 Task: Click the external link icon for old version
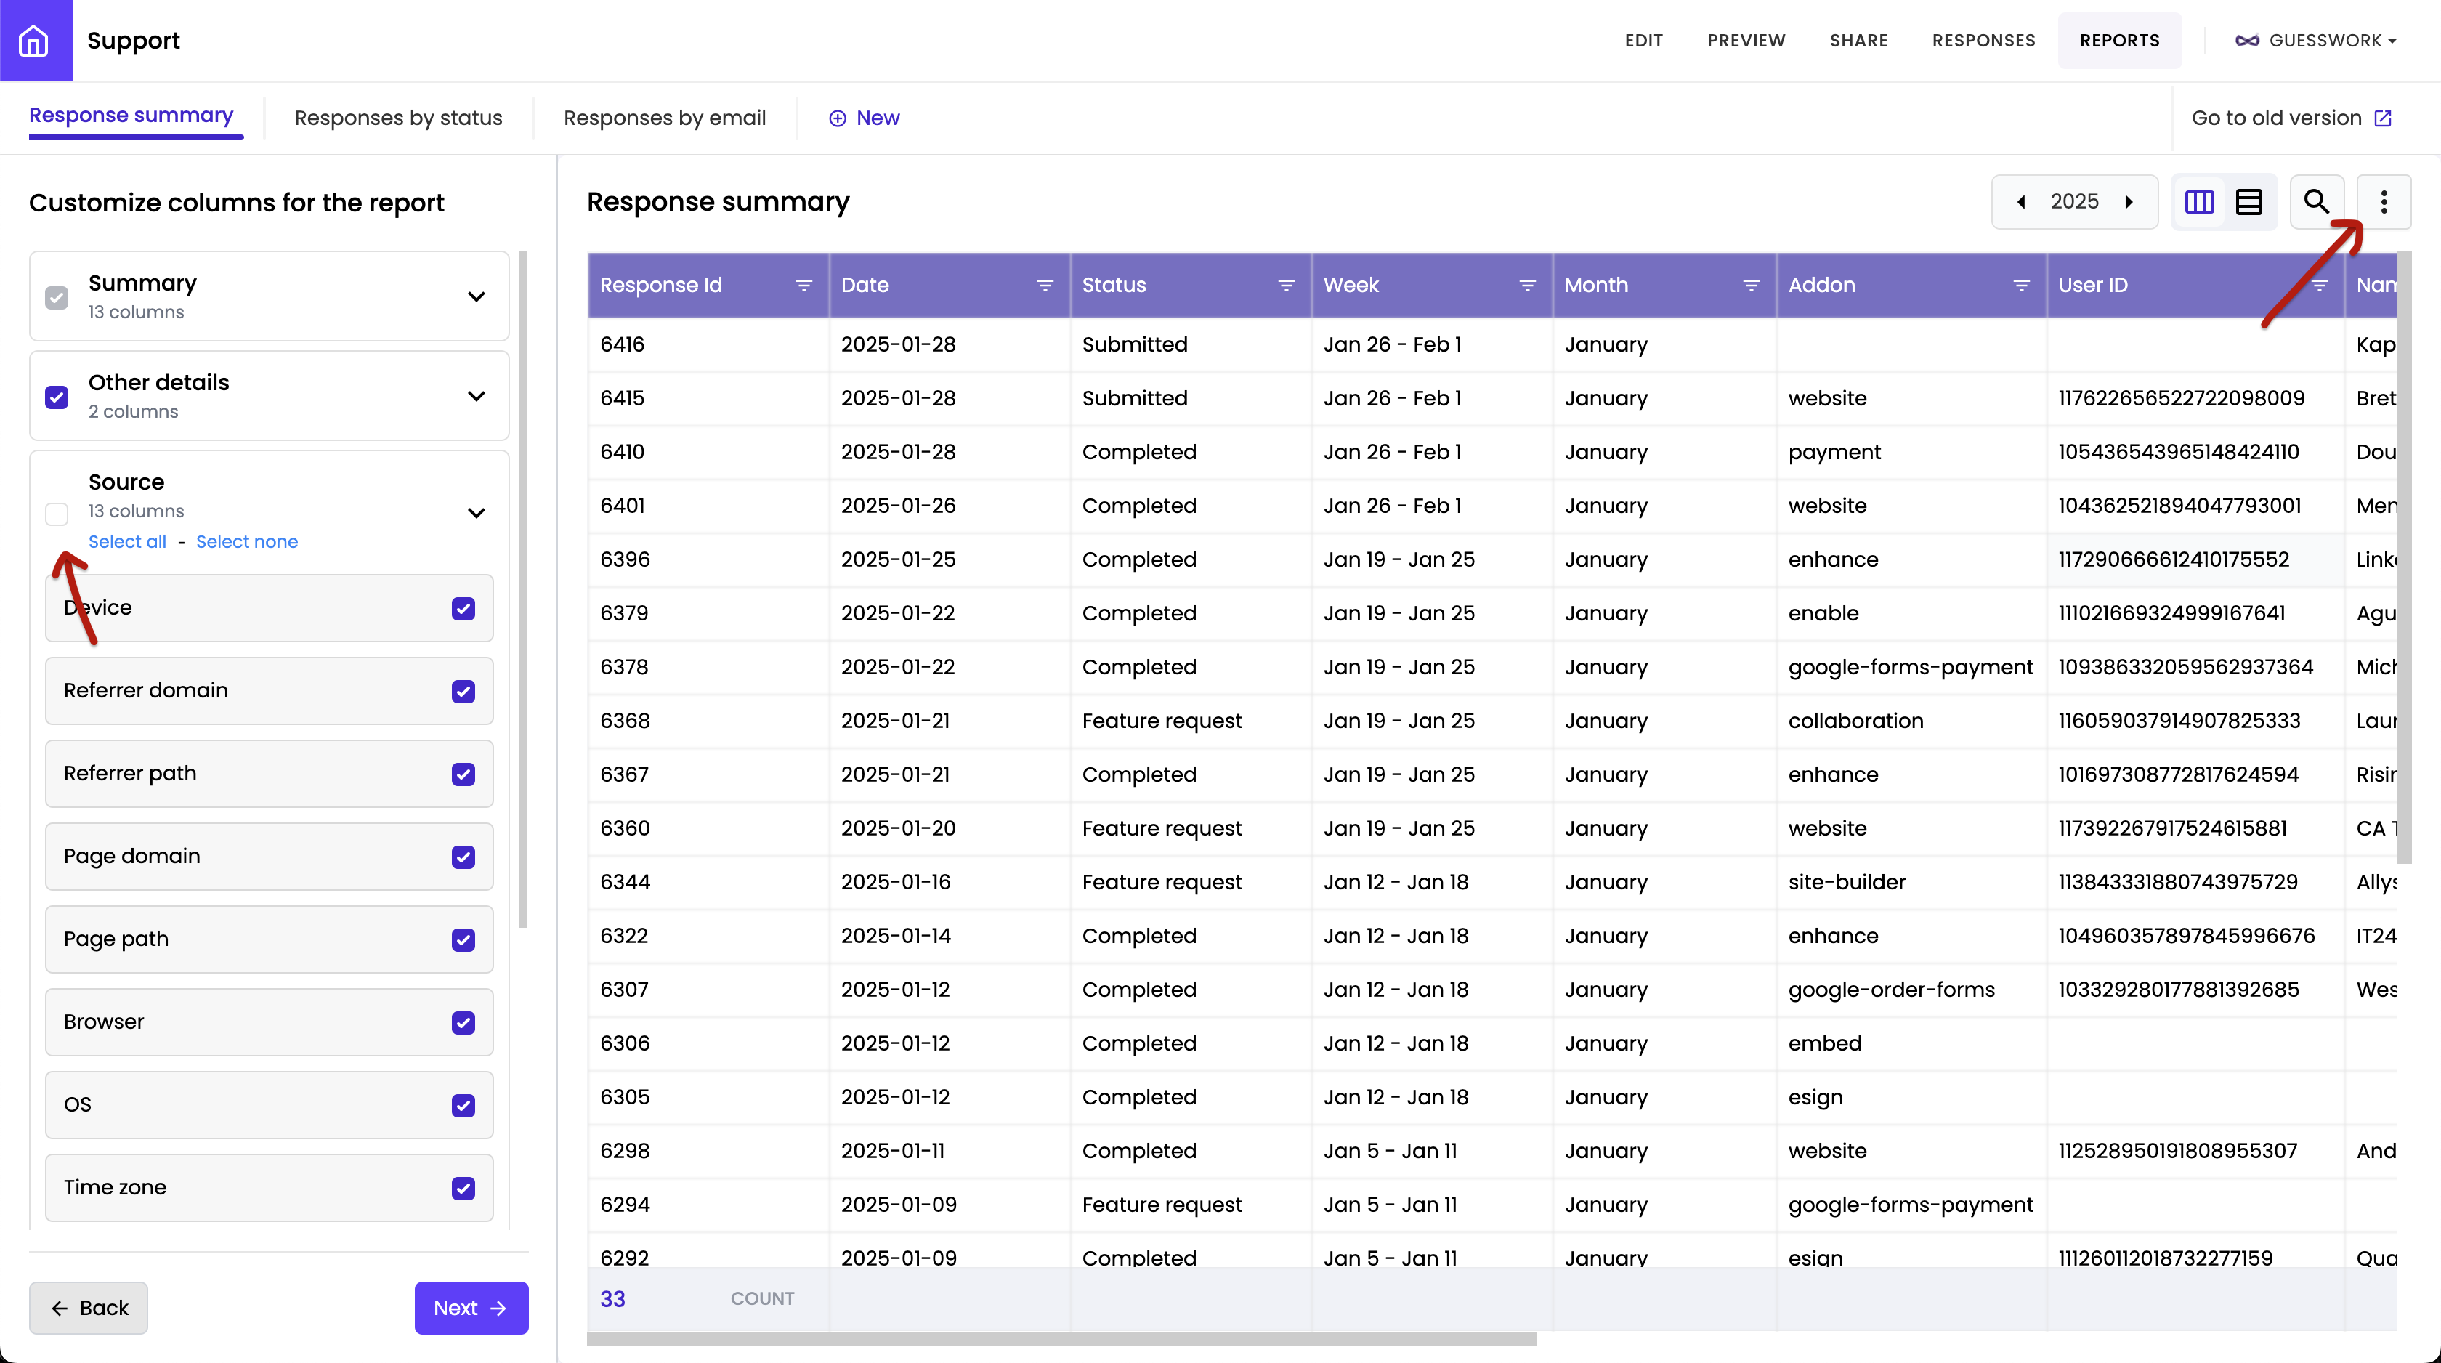point(2383,118)
